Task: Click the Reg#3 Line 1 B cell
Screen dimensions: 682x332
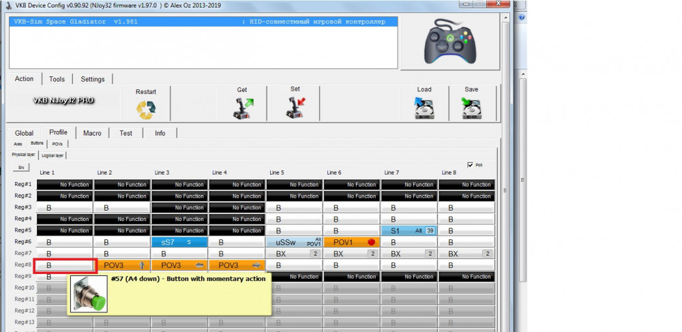Action: (65, 208)
